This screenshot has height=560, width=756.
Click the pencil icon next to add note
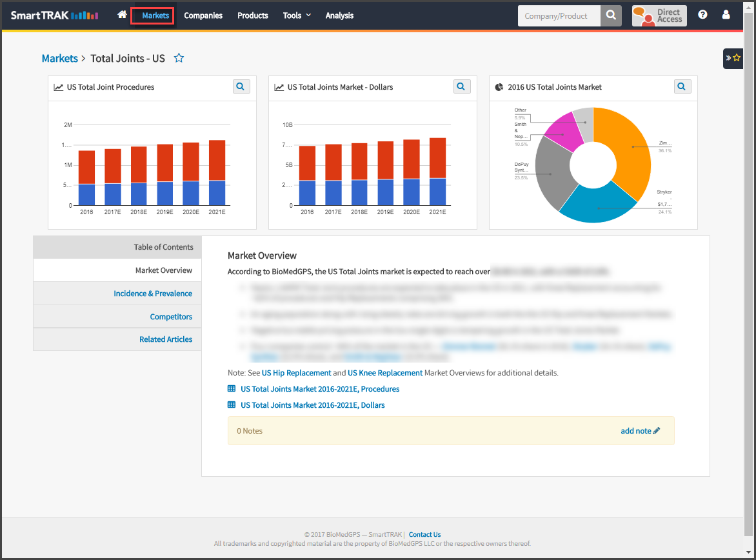pyautogui.click(x=657, y=431)
